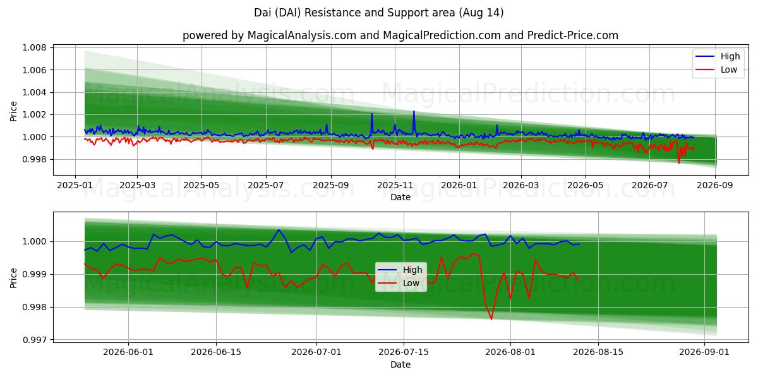This screenshot has width=758, height=379.
Task: Select the '2026-09-01' date tick label
Action: pyautogui.click(x=704, y=352)
